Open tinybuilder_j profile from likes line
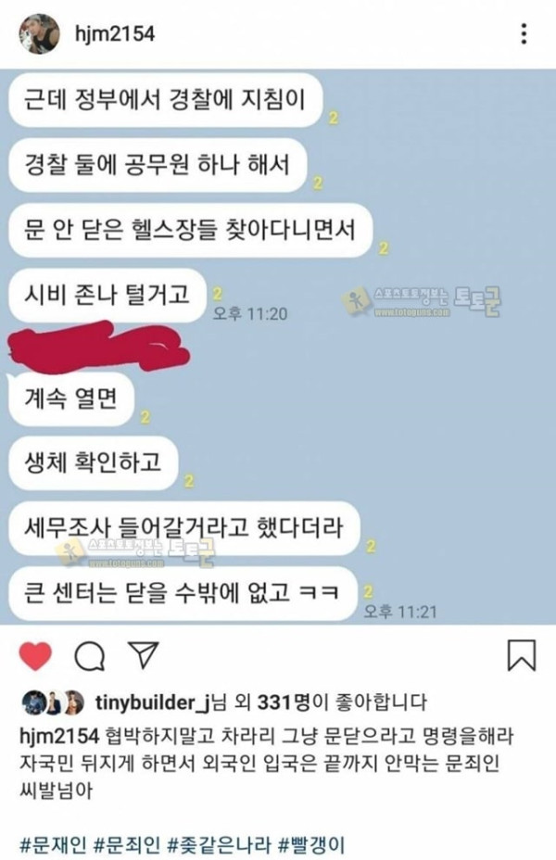Screen dimensions: 556x860 click(153, 702)
